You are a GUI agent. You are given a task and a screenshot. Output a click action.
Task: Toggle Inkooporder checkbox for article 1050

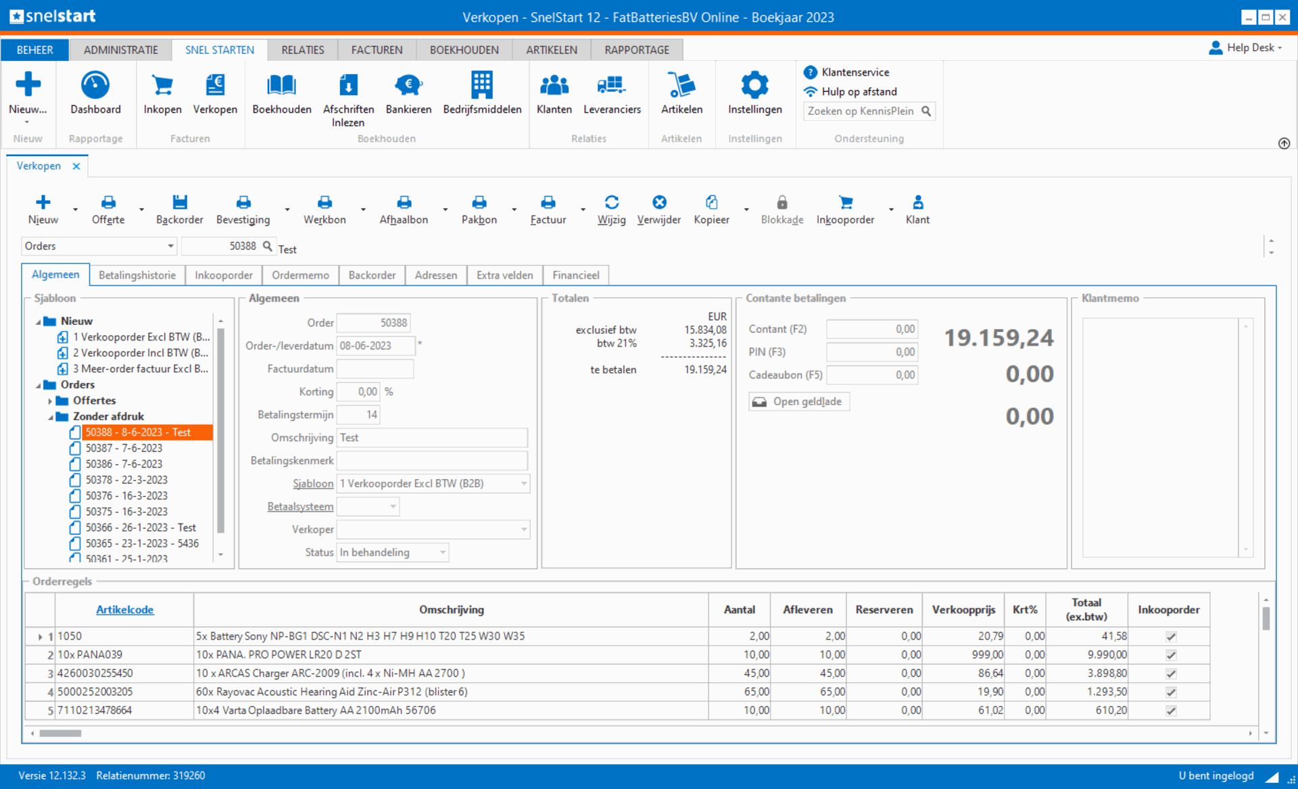(x=1171, y=636)
